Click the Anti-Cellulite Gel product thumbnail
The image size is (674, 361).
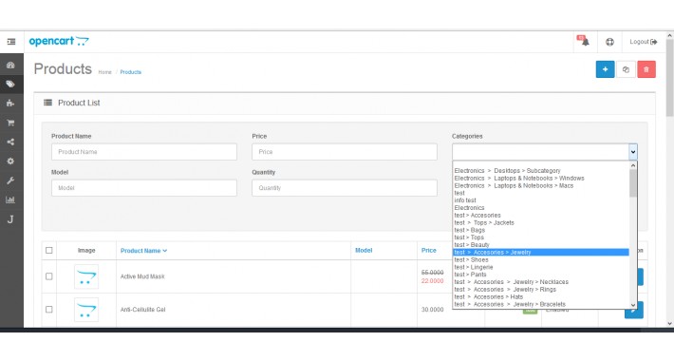(86, 310)
